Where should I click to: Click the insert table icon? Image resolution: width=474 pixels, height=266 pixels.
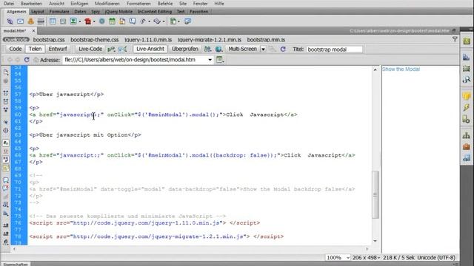pyautogui.click(x=53, y=21)
